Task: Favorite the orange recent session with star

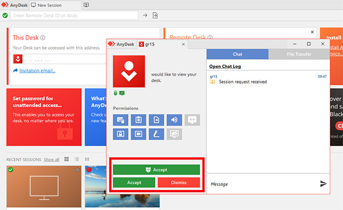Action: coord(77,170)
